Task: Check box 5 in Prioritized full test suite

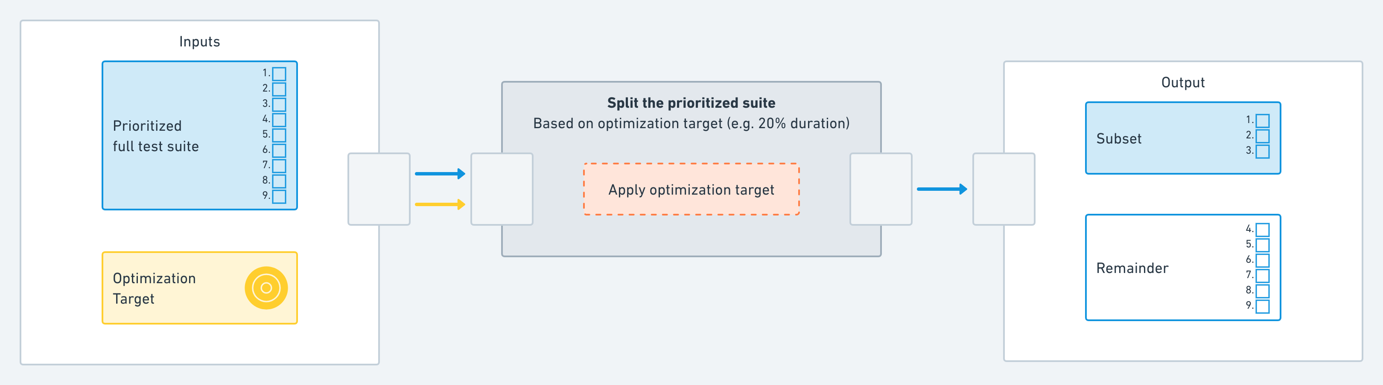Action: pos(279,135)
